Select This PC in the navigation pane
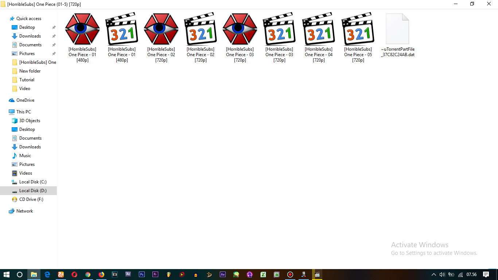Screen dimensions: 498x280 20,112
